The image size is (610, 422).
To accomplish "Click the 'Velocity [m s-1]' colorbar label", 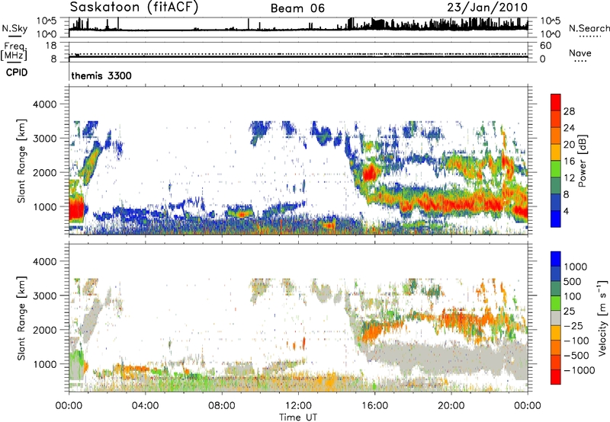I will pyautogui.click(x=602, y=318).
